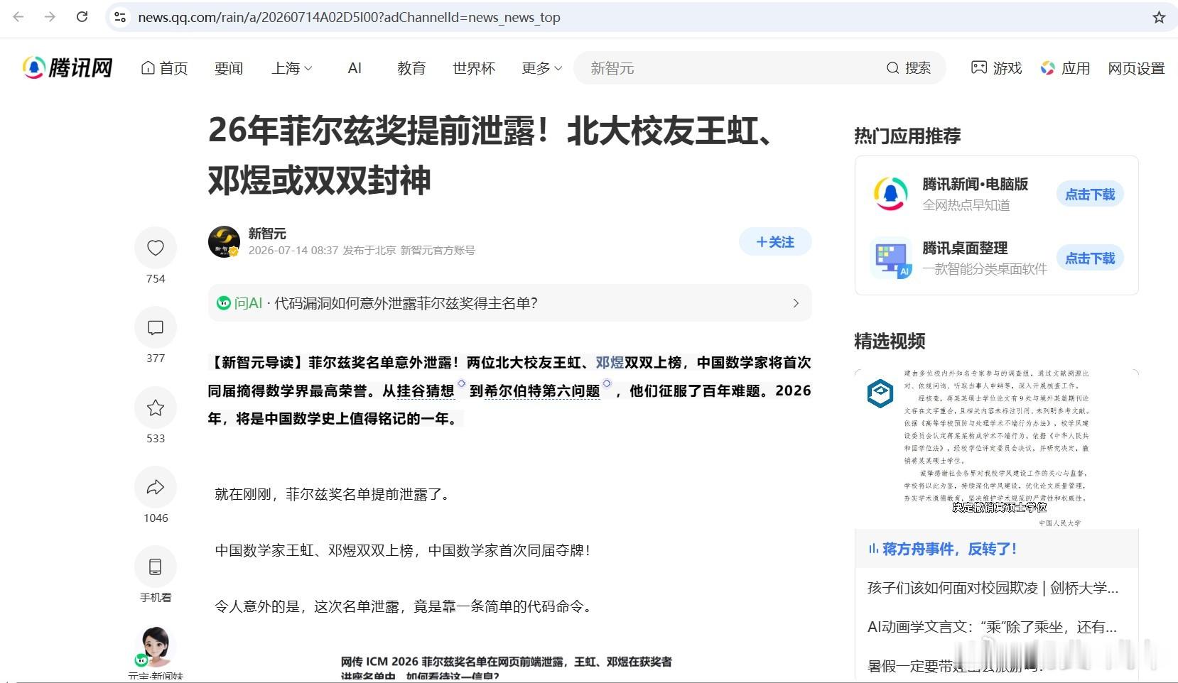Click publish time 2026-07-14 08:37
Viewport: 1178px width, 683px height.
[293, 250]
